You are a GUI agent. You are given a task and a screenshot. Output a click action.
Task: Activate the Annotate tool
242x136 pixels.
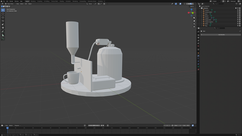tap(3, 31)
